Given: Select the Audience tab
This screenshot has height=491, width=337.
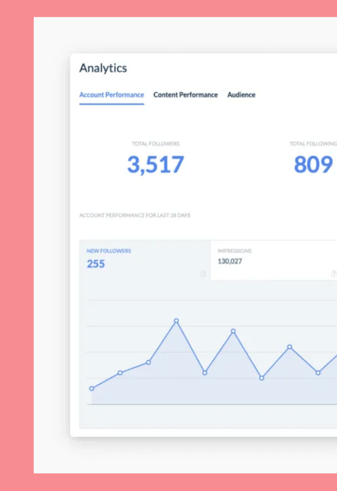Looking at the screenshot, I should (x=241, y=95).
